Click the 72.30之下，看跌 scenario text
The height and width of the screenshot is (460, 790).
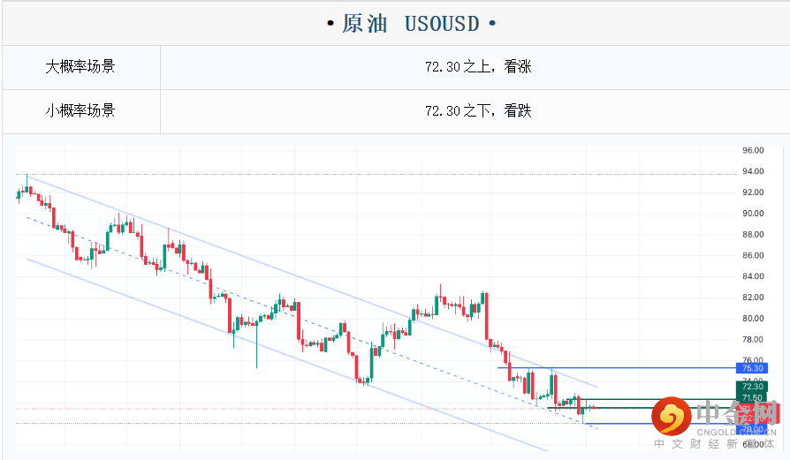(477, 110)
